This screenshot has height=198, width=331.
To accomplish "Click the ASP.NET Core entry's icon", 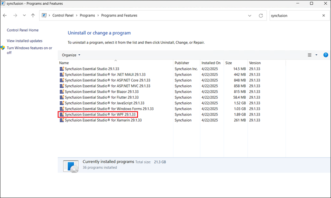I will tap(62, 80).
